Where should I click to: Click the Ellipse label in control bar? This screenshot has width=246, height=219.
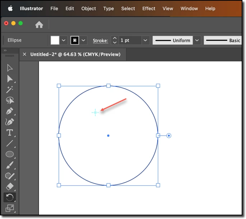(x=14, y=40)
